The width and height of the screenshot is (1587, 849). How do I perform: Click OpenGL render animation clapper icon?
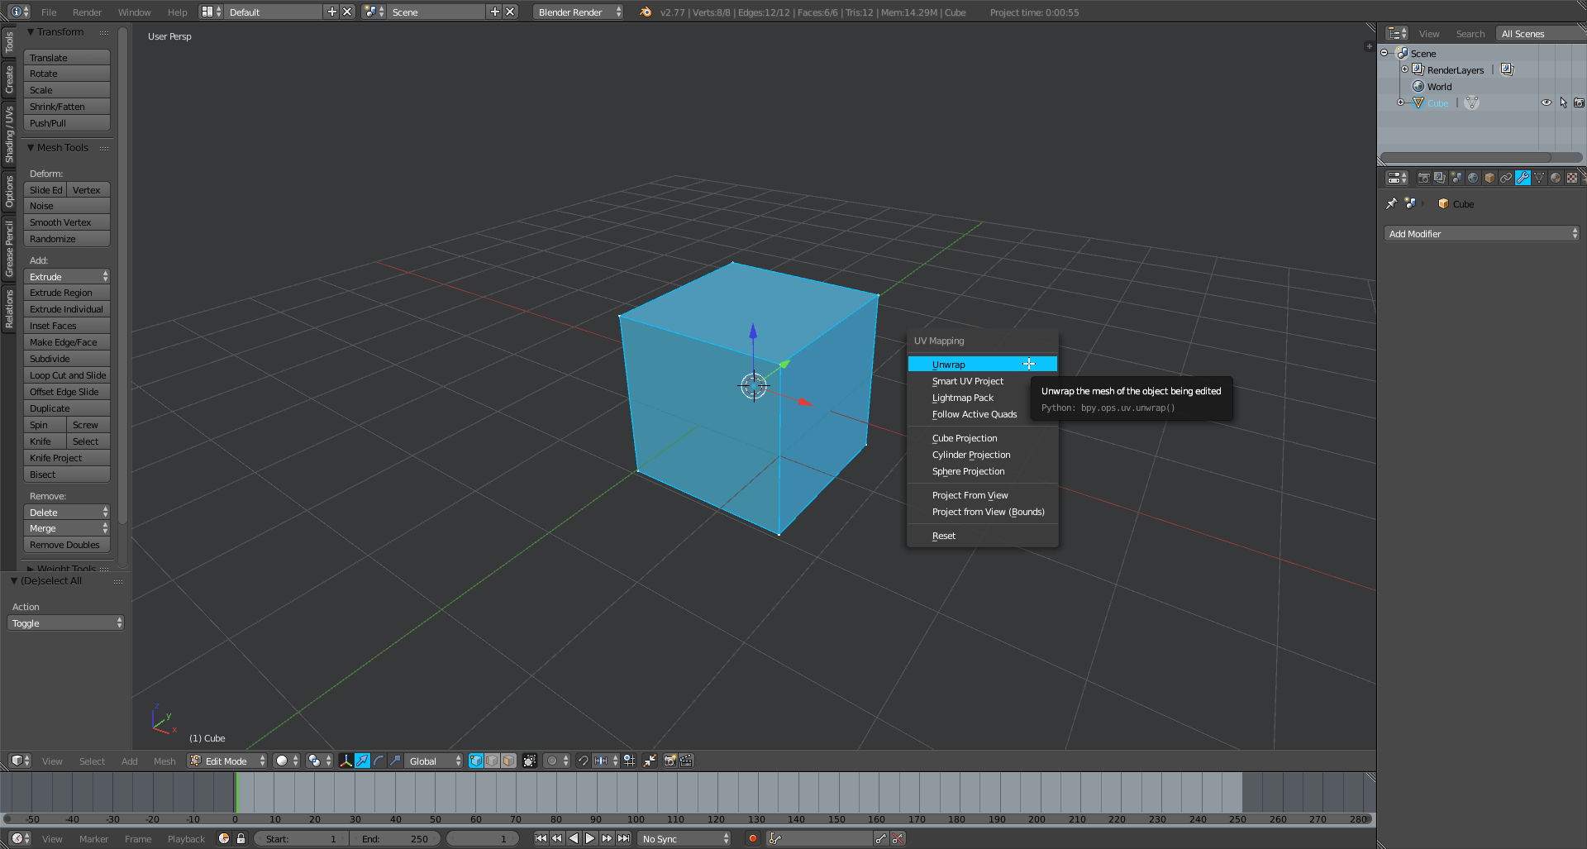coord(687,761)
